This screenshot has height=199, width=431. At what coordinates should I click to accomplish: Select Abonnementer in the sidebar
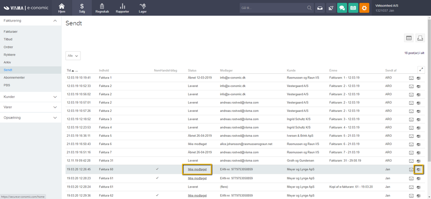point(14,77)
